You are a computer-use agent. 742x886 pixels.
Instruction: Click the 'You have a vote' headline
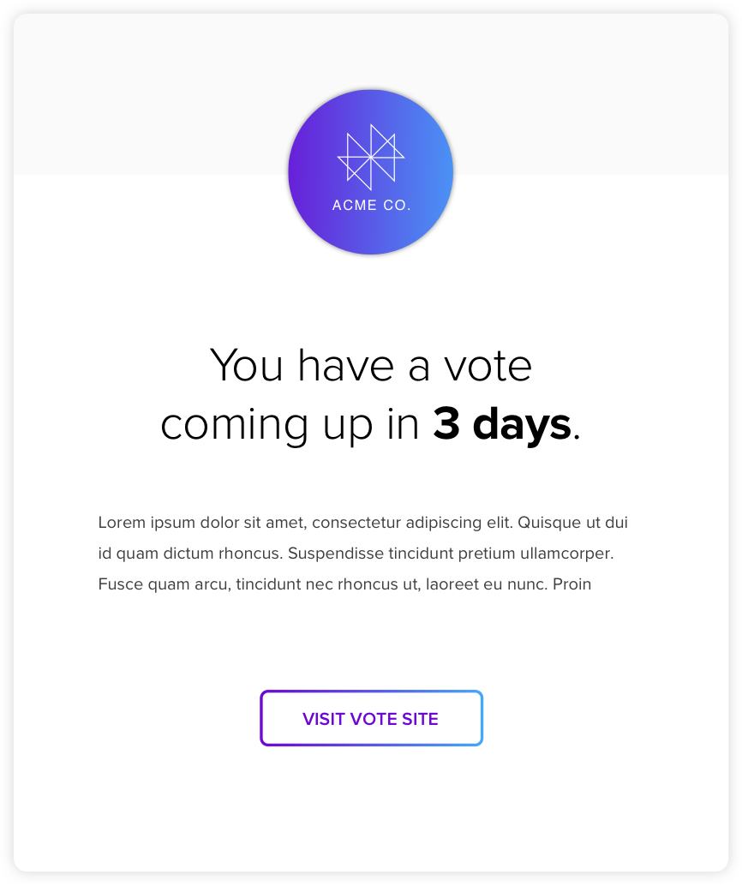pyautogui.click(x=371, y=366)
